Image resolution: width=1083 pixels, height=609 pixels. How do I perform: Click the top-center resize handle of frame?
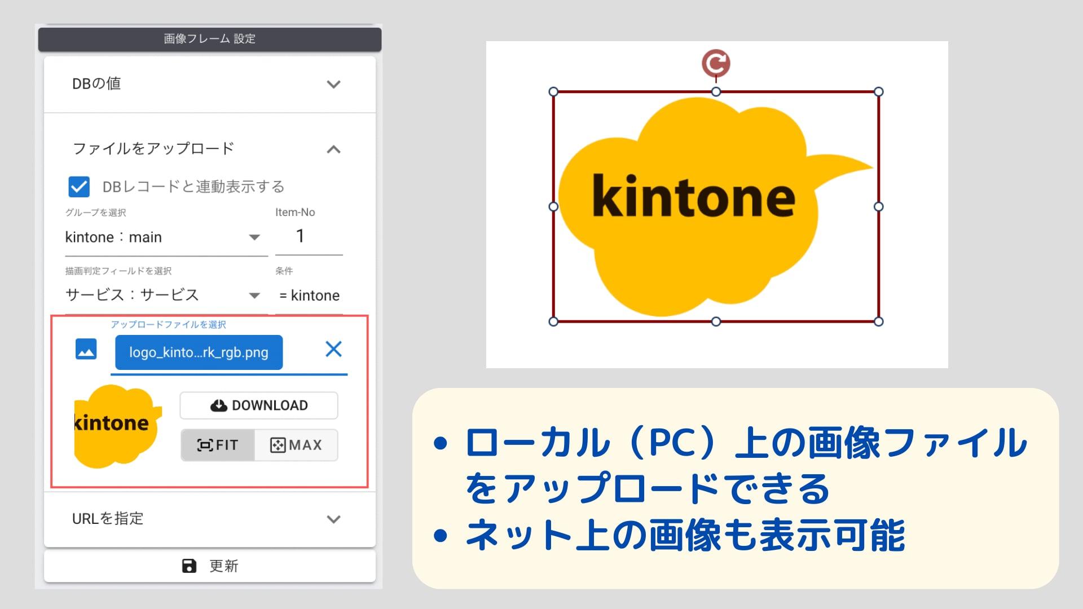click(716, 92)
